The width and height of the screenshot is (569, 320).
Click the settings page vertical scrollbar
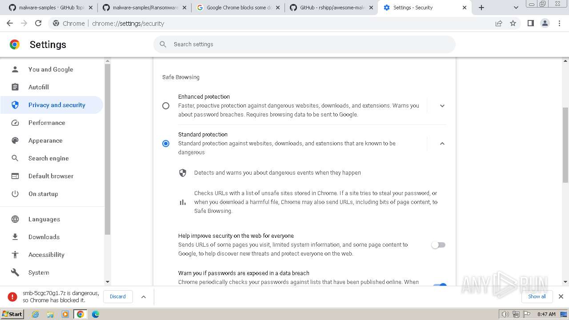pyautogui.click(x=565, y=145)
